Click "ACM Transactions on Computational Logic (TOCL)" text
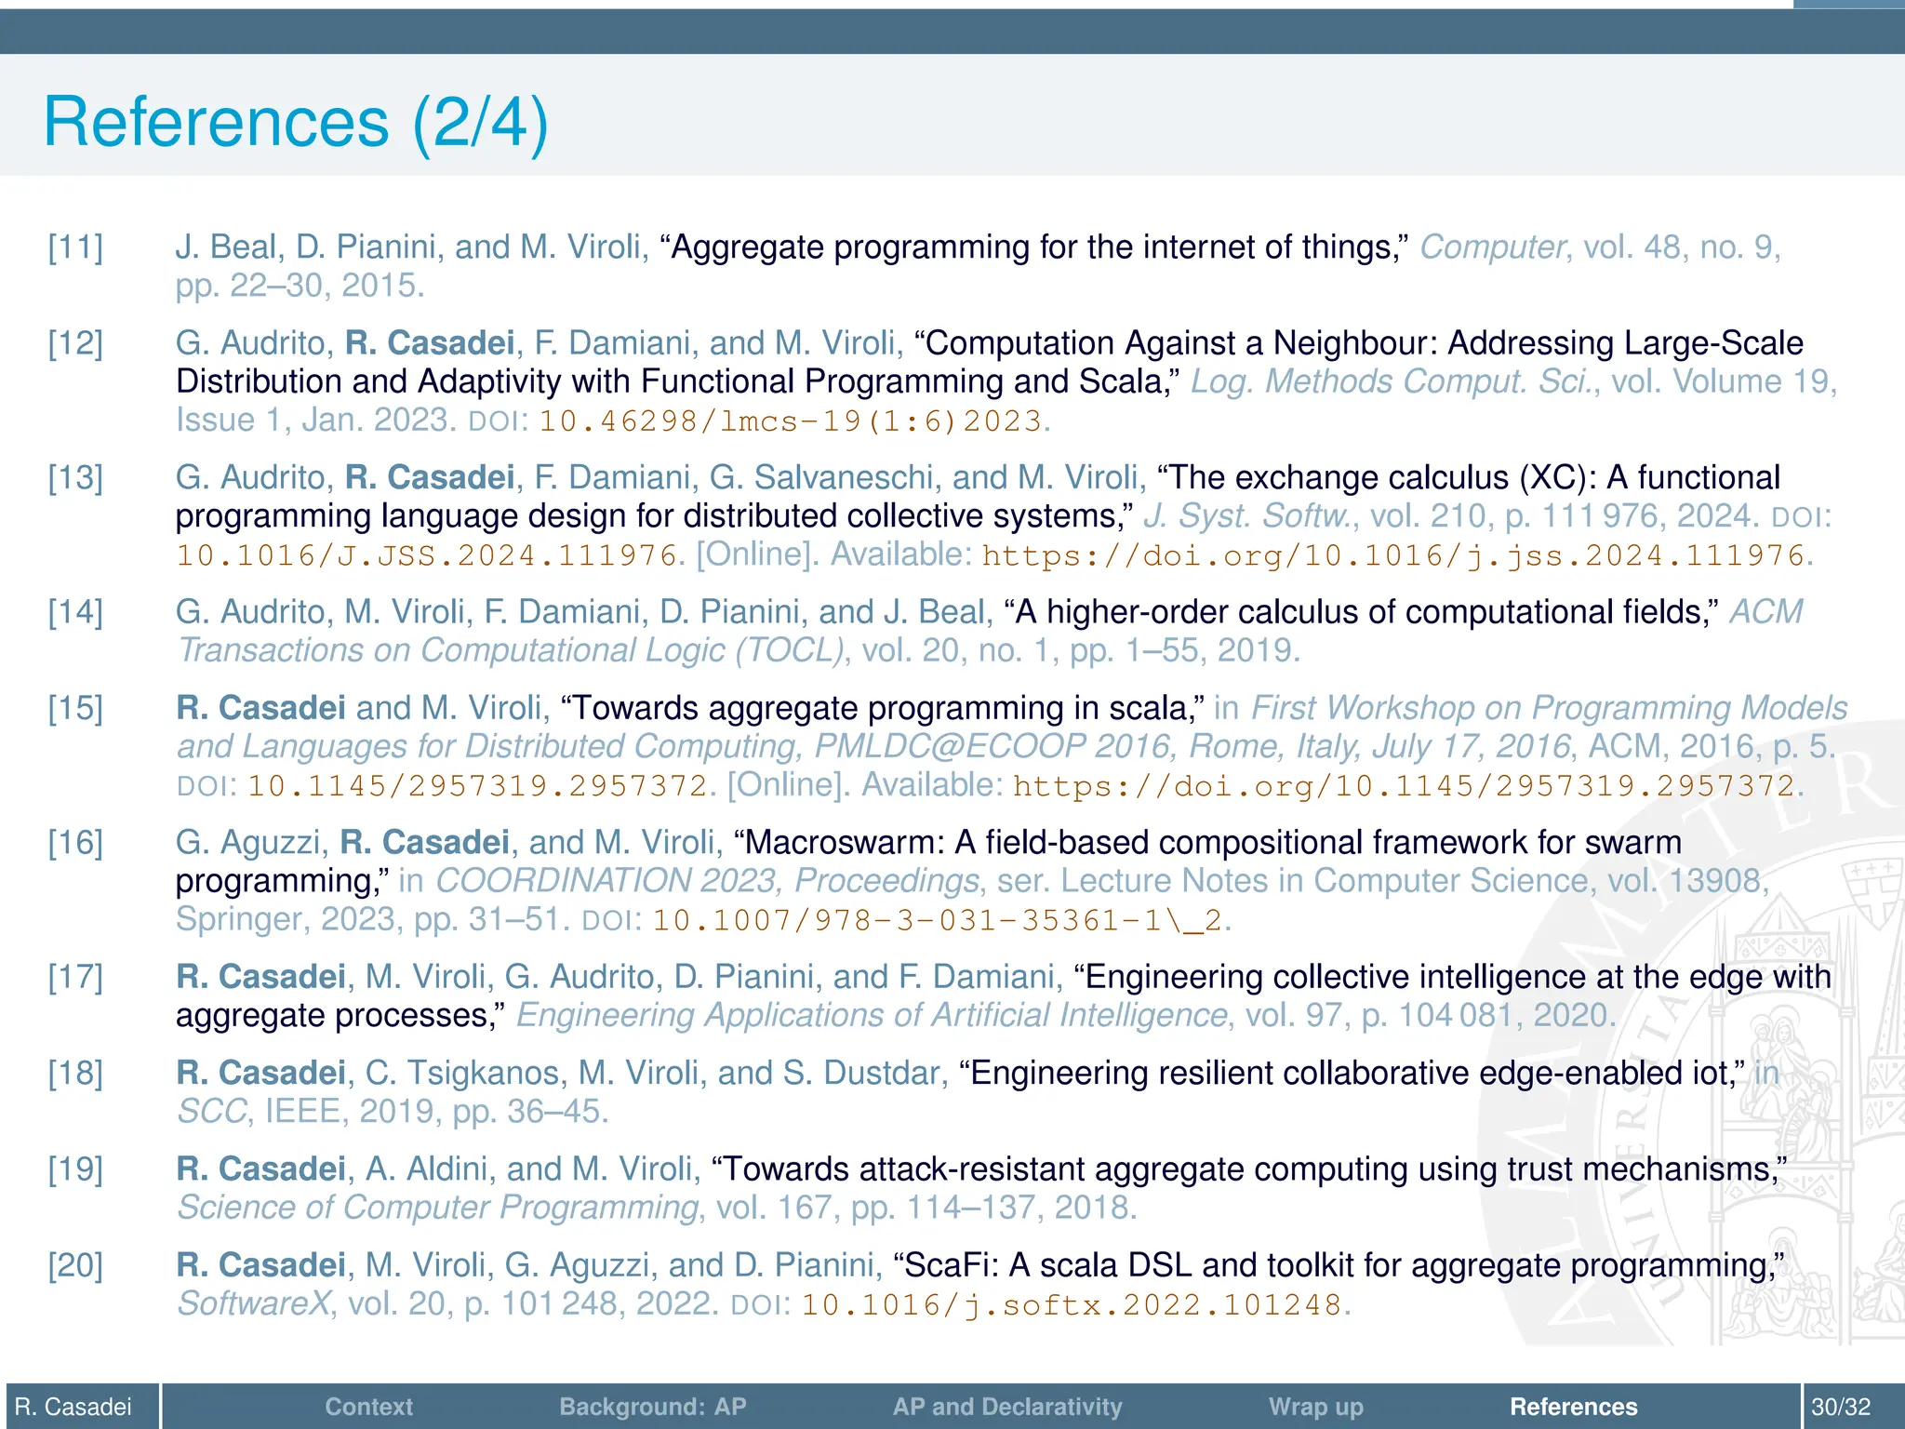Viewport: 1905px width, 1429px height. (x=991, y=631)
